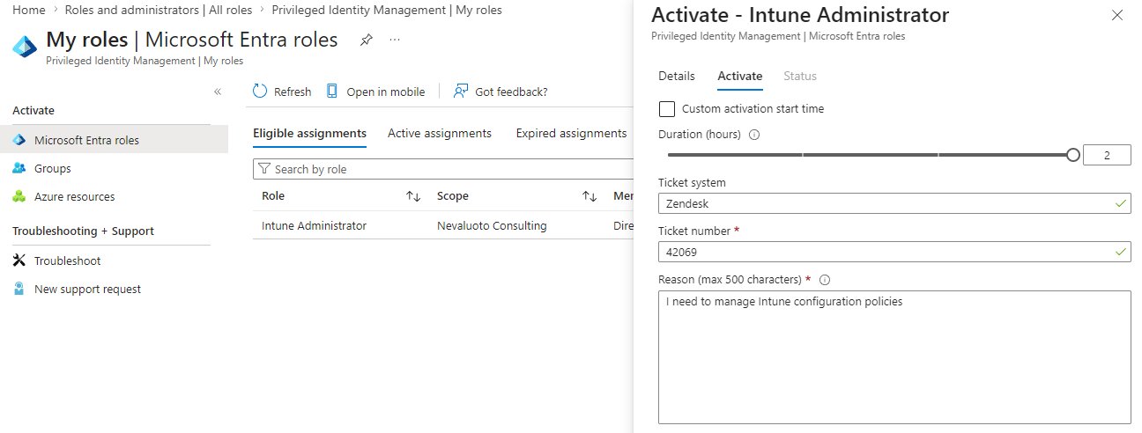Click the filter icon in search box
Image resolution: width=1142 pixels, height=433 pixels.
tap(263, 169)
